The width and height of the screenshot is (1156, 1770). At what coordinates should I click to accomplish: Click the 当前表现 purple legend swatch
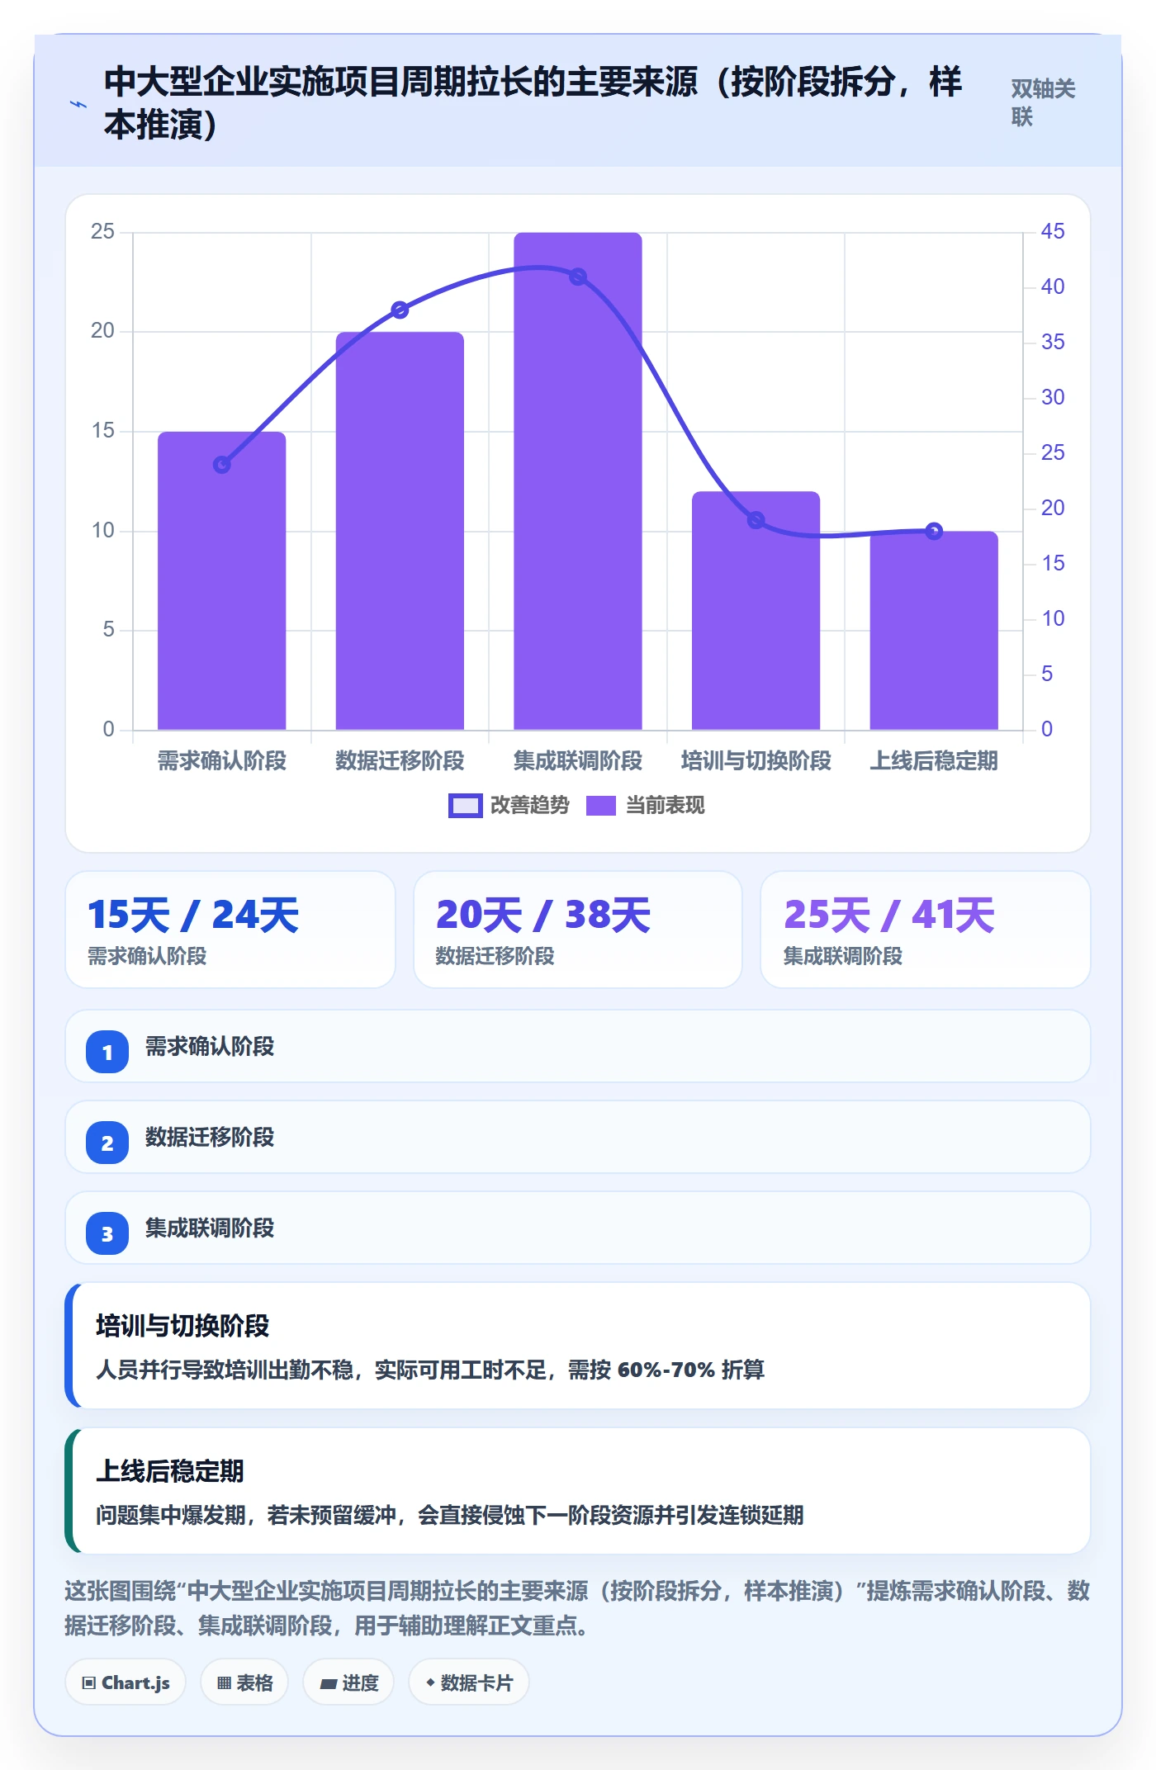pos(601,806)
